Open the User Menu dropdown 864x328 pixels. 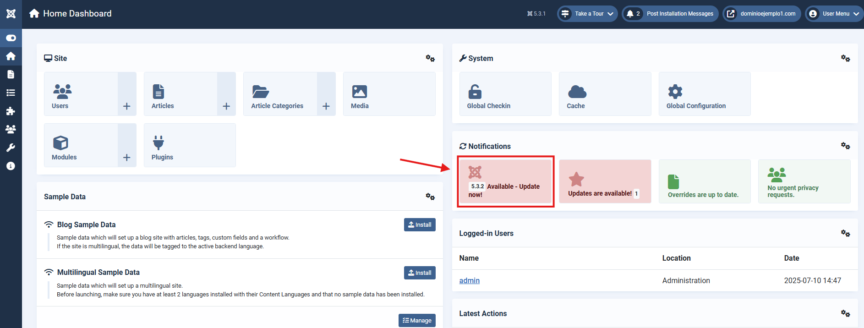pos(835,14)
